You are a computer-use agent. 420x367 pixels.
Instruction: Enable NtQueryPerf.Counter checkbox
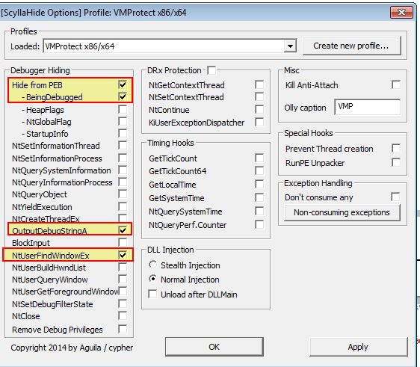pos(259,224)
